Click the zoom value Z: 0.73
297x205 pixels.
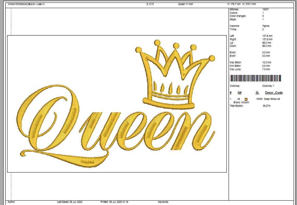(x=149, y=4)
